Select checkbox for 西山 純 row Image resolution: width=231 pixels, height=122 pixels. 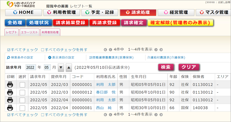(22, 108)
